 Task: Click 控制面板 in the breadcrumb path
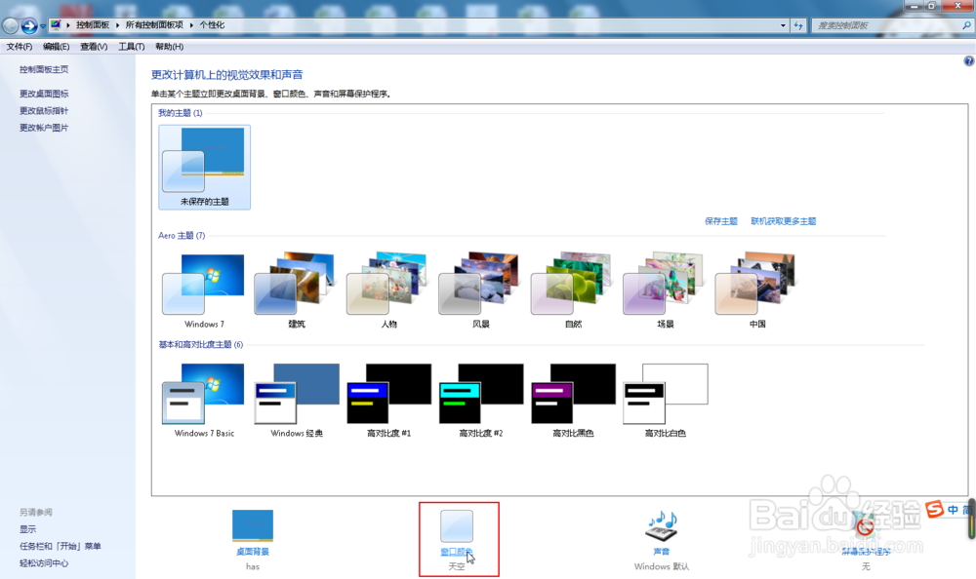[93, 25]
